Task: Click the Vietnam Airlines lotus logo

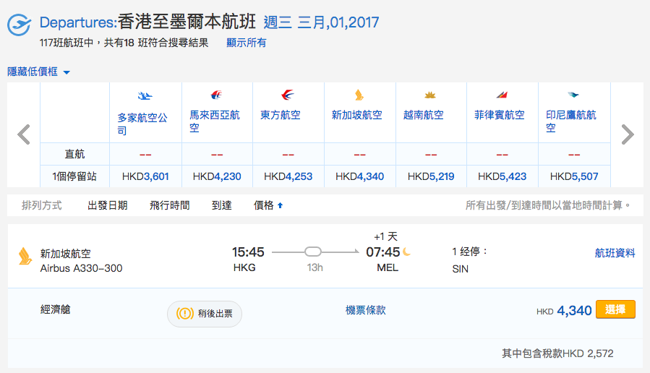Action: tap(430, 95)
